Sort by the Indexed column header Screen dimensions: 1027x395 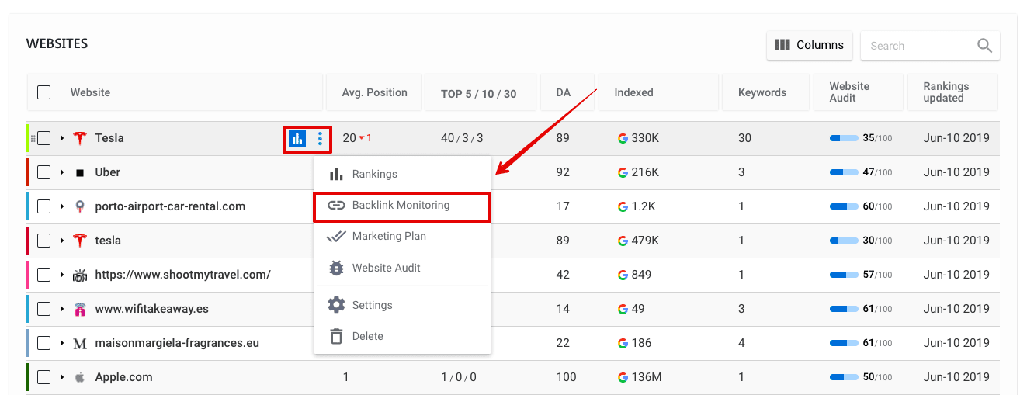pyautogui.click(x=658, y=92)
